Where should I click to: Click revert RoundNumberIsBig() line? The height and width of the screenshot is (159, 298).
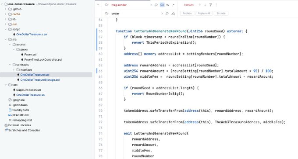158,93
